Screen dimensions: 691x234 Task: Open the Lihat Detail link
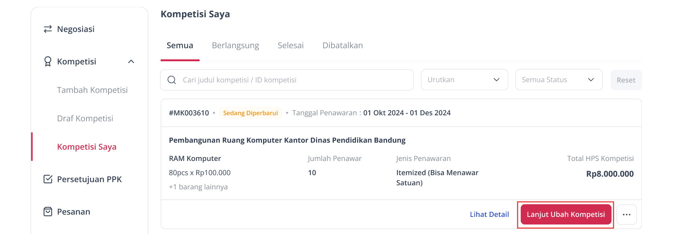489,215
